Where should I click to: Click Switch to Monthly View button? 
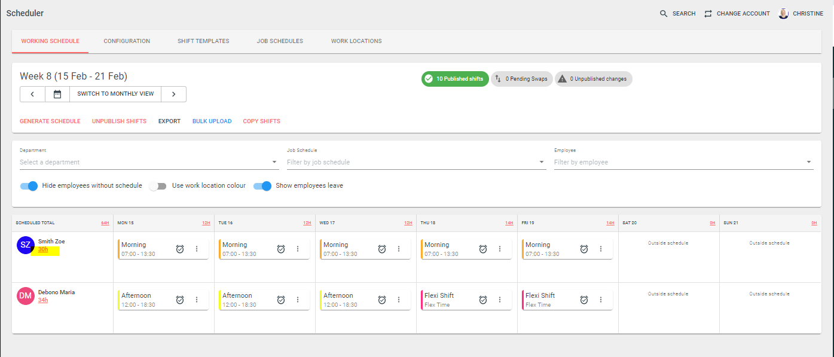[x=115, y=94]
